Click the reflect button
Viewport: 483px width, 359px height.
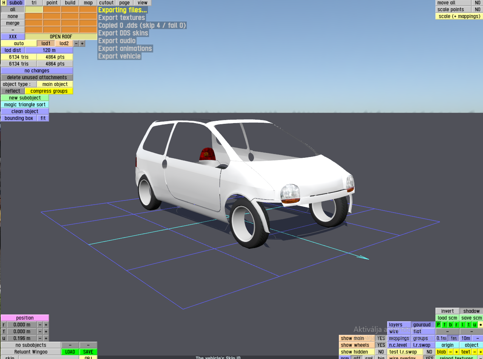point(13,91)
